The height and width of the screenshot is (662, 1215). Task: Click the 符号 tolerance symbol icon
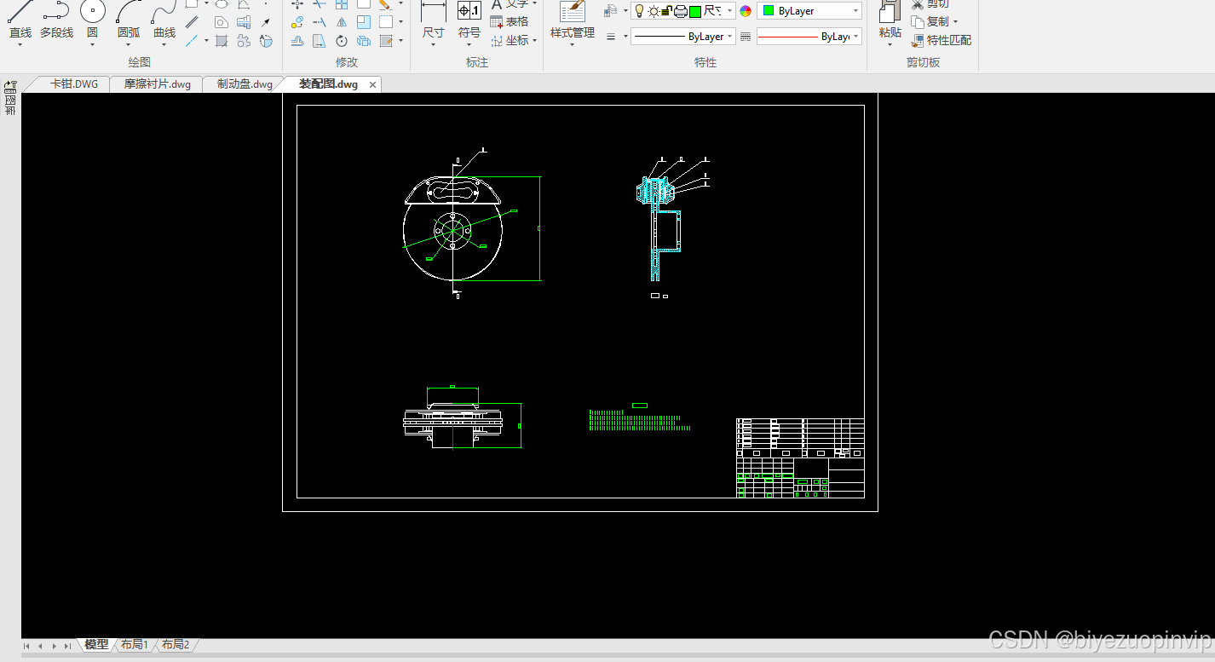click(x=469, y=11)
